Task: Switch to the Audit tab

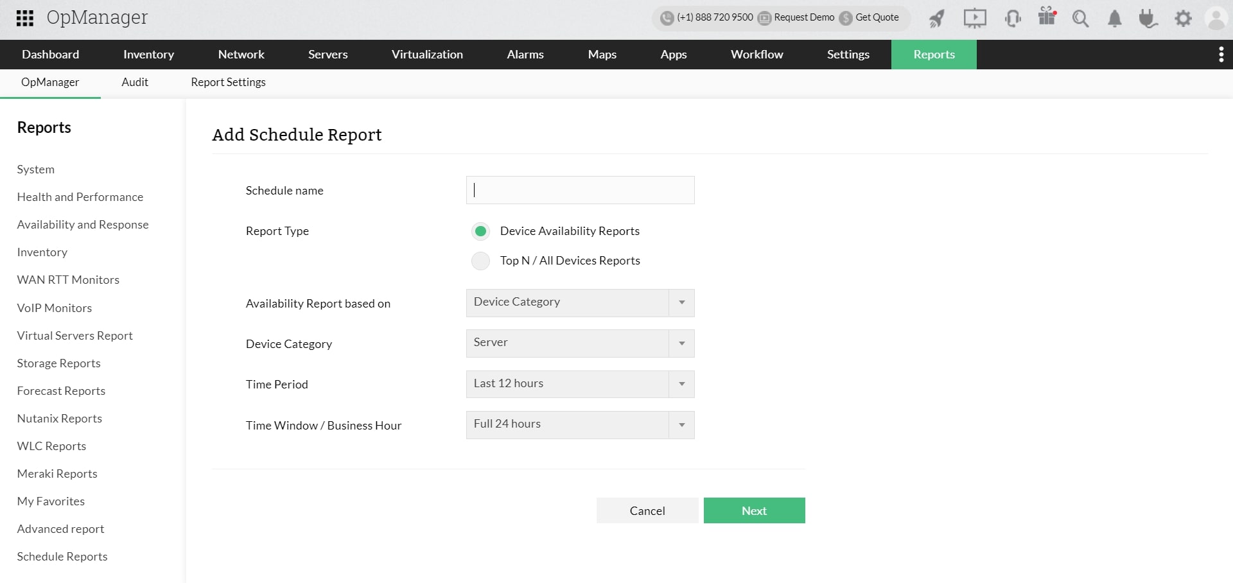Action: tap(134, 82)
